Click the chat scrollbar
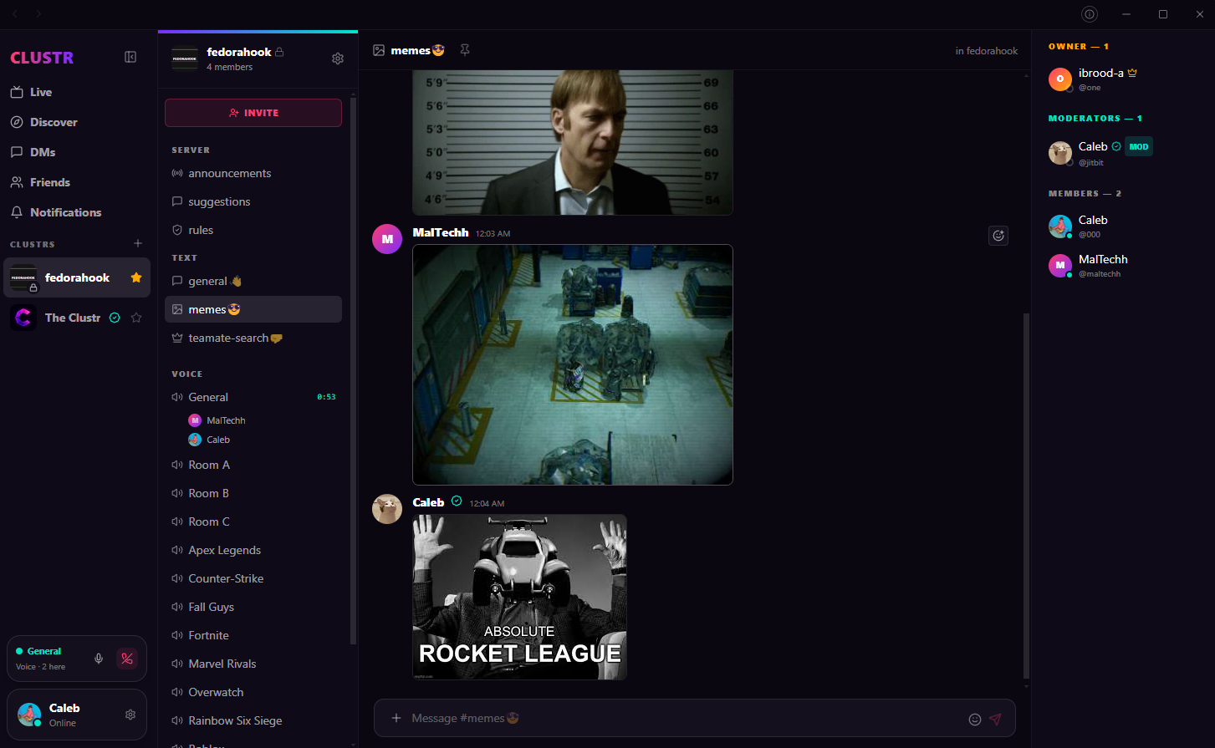1215x748 pixels. point(1026,496)
